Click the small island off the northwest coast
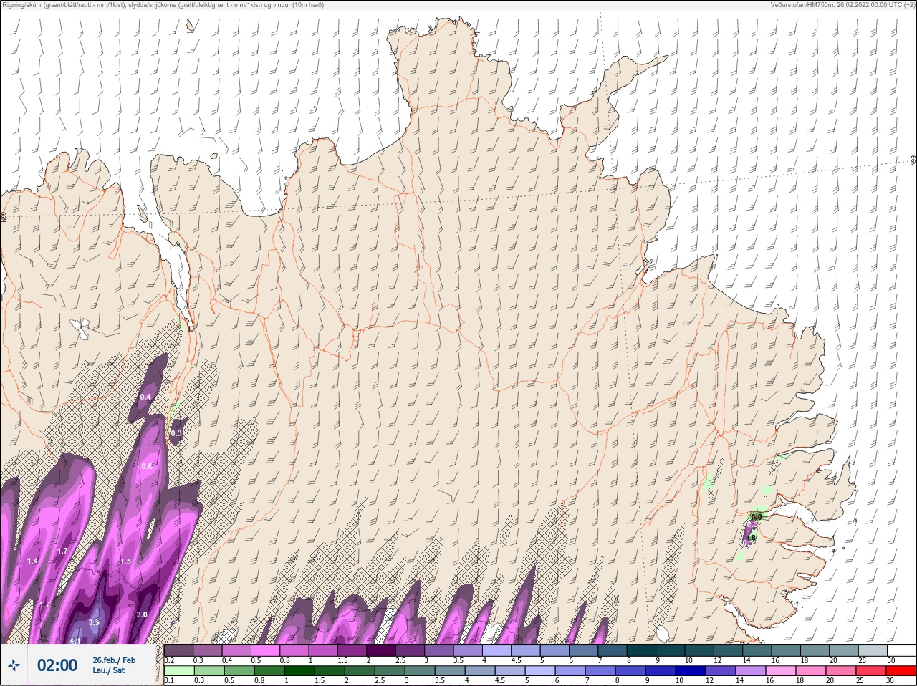The height and width of the screenshot is (686, 917). pyautogui.click(x=190, y=26)
